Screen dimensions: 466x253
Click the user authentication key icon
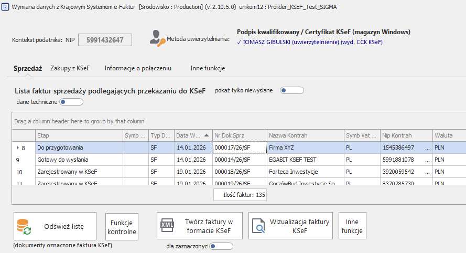click(157, 38)
